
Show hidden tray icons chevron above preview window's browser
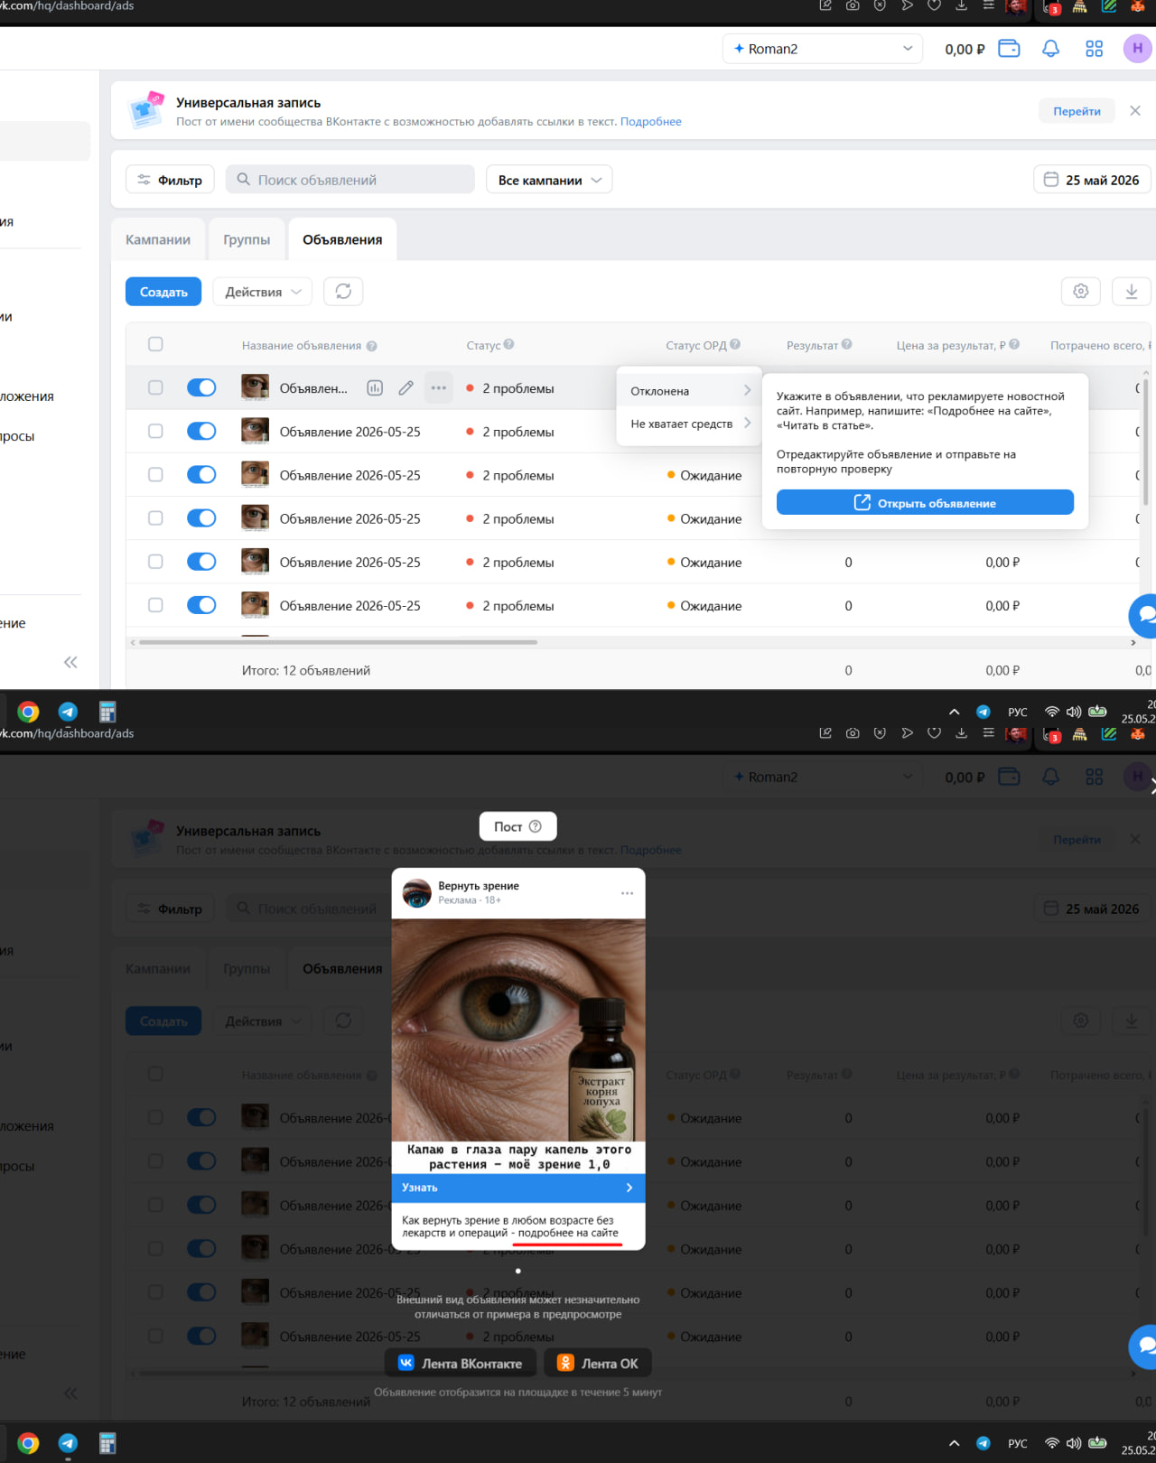[954, 712]
